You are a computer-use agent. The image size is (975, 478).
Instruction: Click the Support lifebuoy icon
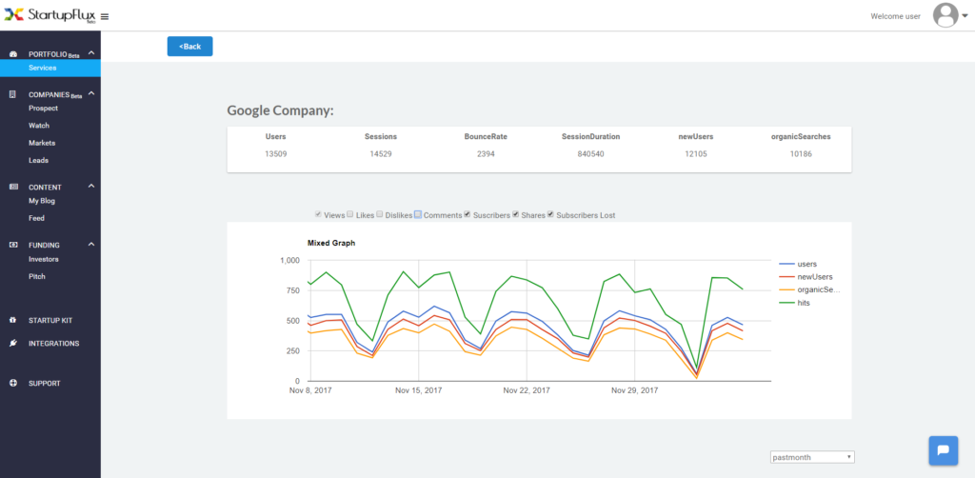click(13, 383)
